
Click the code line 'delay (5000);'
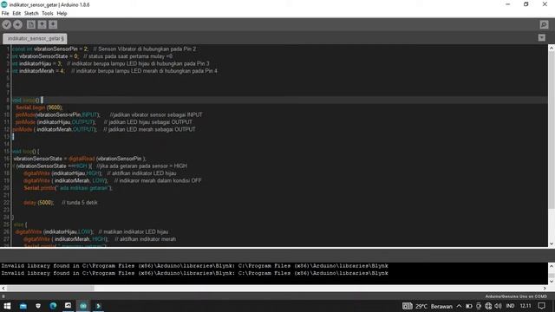pyautogui.click(x=38, y=203)
